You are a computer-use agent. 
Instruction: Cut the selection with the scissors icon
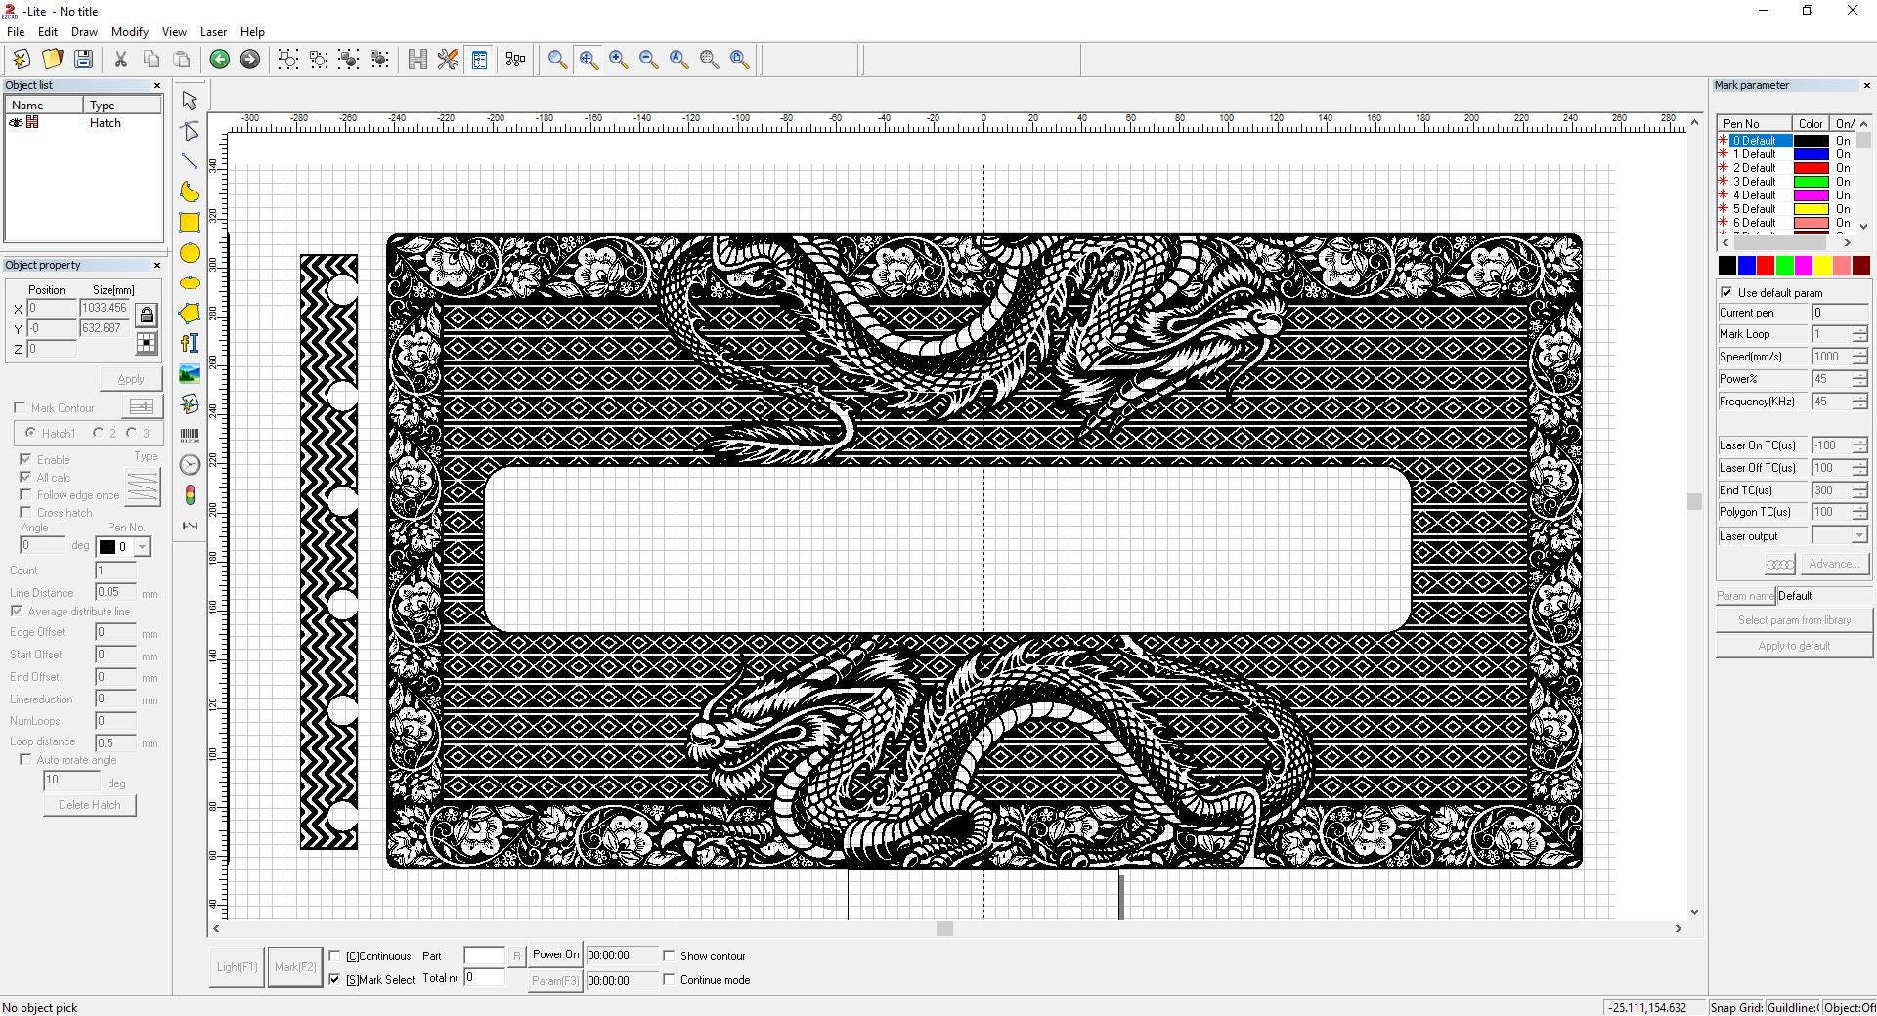[x=120, y=60]
